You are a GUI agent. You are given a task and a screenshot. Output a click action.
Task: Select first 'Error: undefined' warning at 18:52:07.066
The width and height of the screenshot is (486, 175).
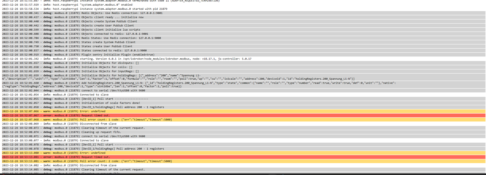(243, 111)
